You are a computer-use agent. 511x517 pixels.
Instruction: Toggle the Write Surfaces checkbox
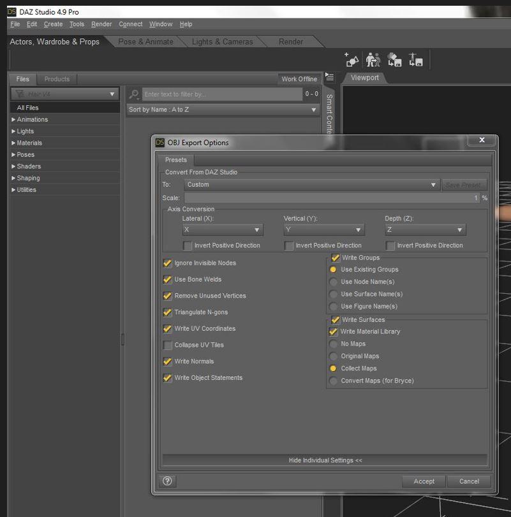click(336, 320)
